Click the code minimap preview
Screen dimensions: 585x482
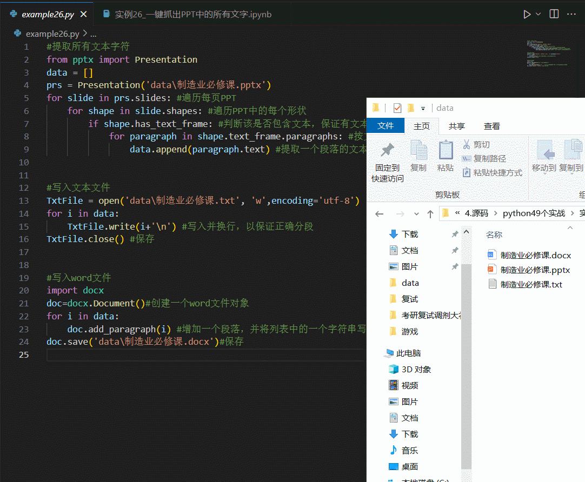[x=548, y=53]
